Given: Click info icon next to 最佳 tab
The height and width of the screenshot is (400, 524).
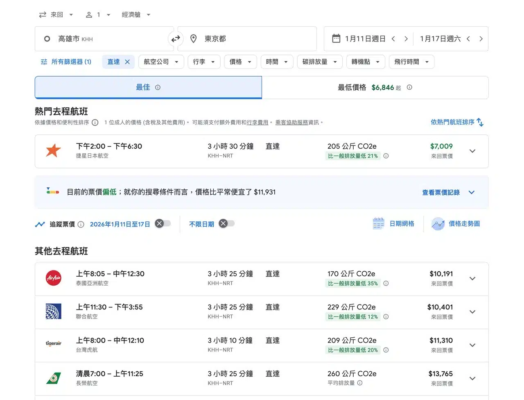Looking at the screenshot, I should click(x=158, y=87).
